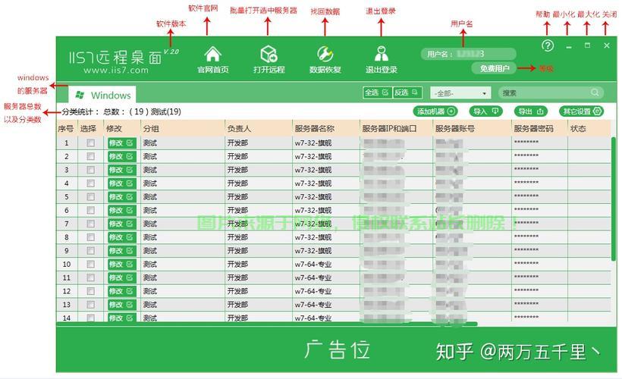The width and height of the screenshot is (622, 379).
Task: Check the checkbox in row 1
Action: point(90,143)
